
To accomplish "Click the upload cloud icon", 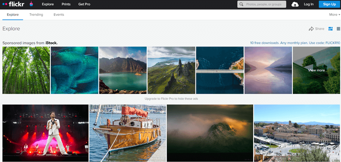I will tap(295, 4).
